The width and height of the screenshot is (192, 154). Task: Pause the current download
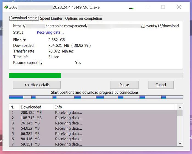point(124,85)
